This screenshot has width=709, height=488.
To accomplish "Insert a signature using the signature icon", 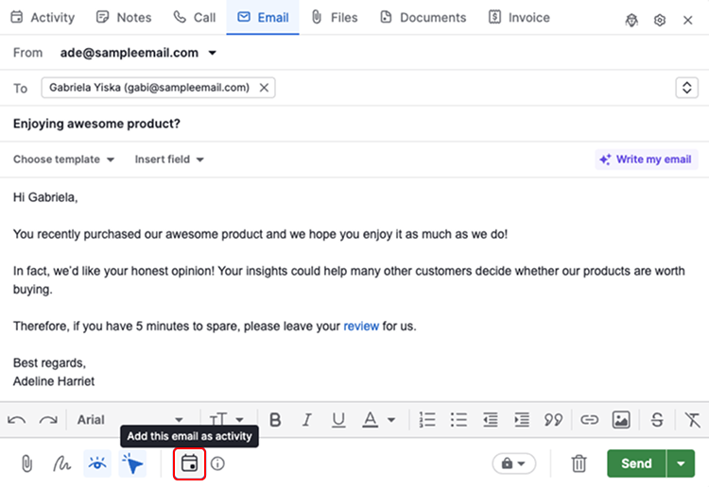I will coord(61,463).
